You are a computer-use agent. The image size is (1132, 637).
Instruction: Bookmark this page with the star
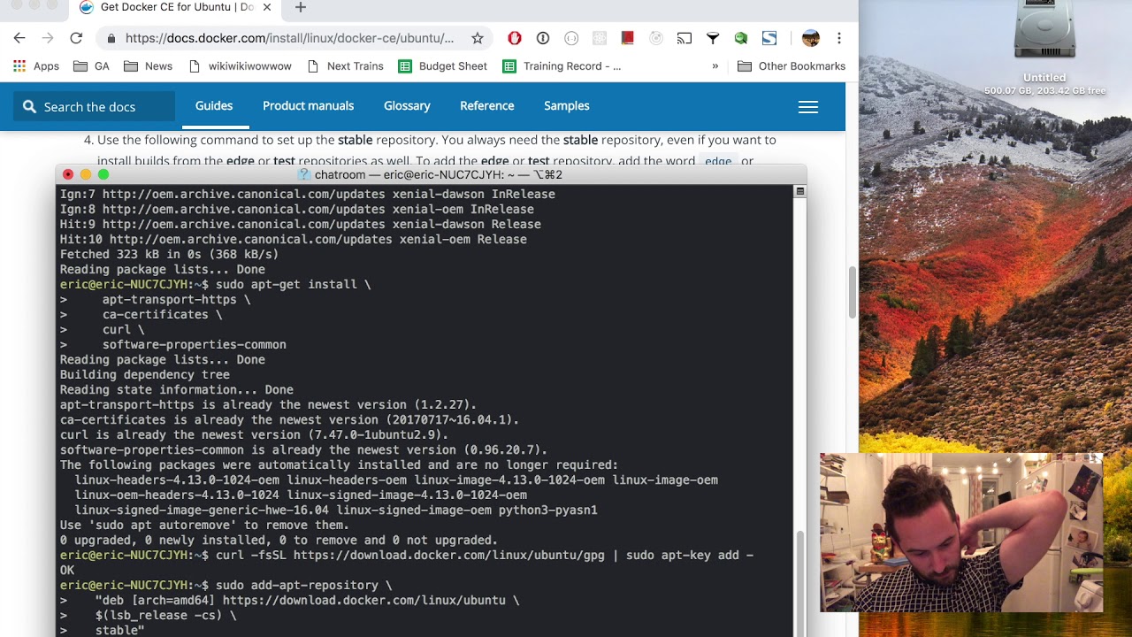[x=478, y=38]
